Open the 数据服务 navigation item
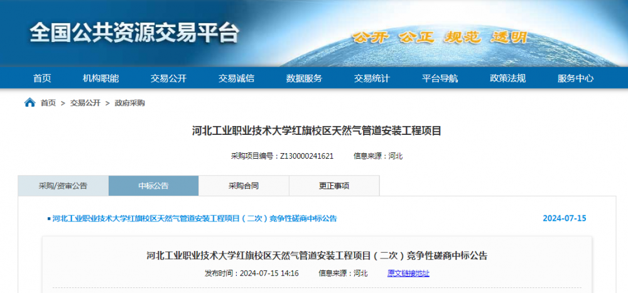 pyautogui.click(x=304, y=78)
